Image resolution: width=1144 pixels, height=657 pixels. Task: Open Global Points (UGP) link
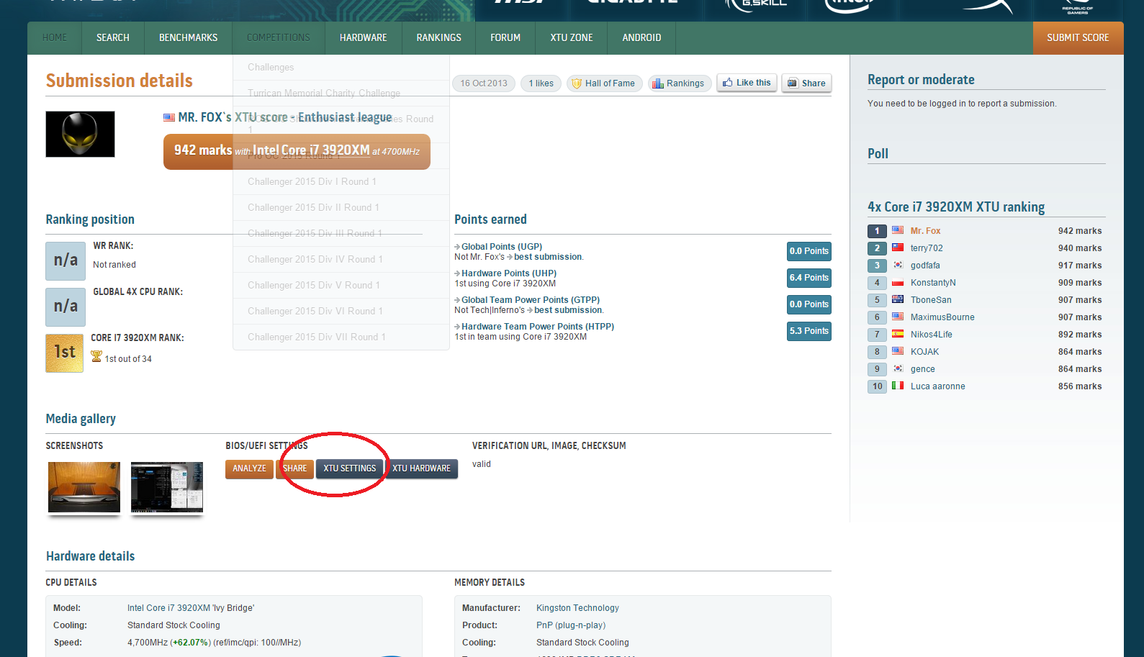(502, 247)
